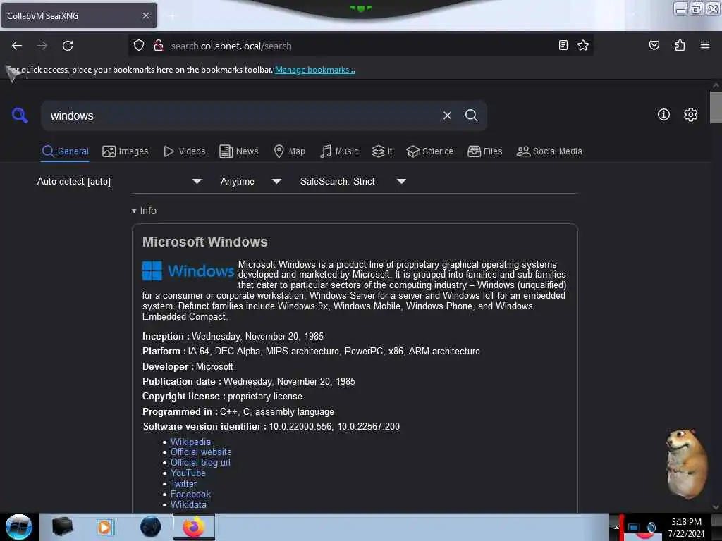Open the tracking protection shield icon
This screenshot has height=541, width=722.
click(139, 45)
